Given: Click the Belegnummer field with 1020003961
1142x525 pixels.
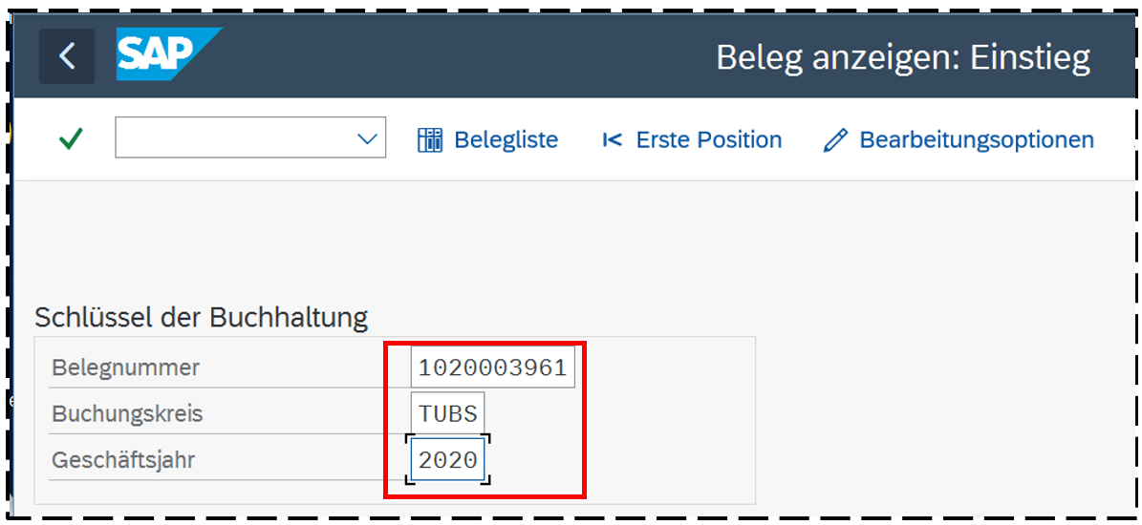Looking at the screenshot, I should [x=492, y=367].
